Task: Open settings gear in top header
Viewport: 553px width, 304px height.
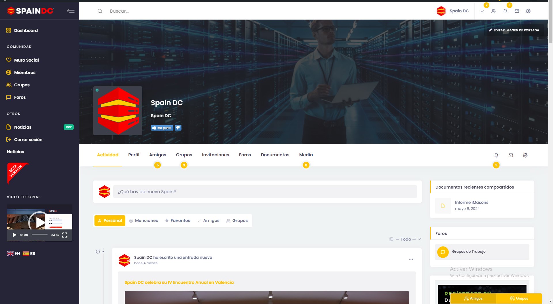Action: click(528, 11)
